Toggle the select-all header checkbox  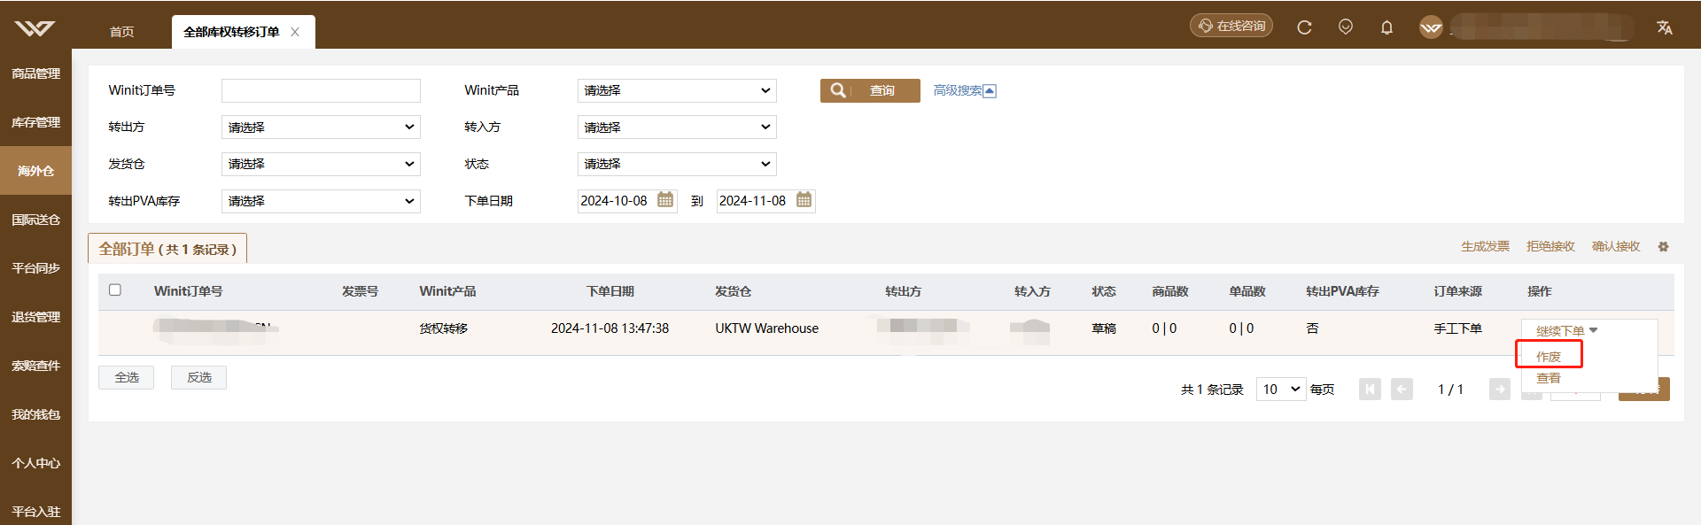(x=115, y=290)
